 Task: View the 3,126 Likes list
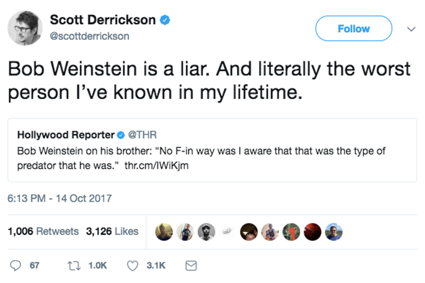[112, 231]
